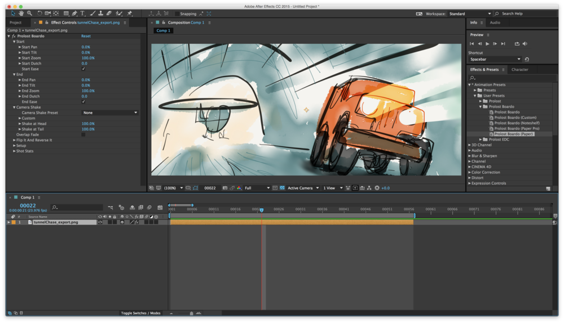The width and height of the screenshot is (564, 323).
Task: Select the Prolost Boardo (Noteshelf) preset
Action: tap(517, 123)
